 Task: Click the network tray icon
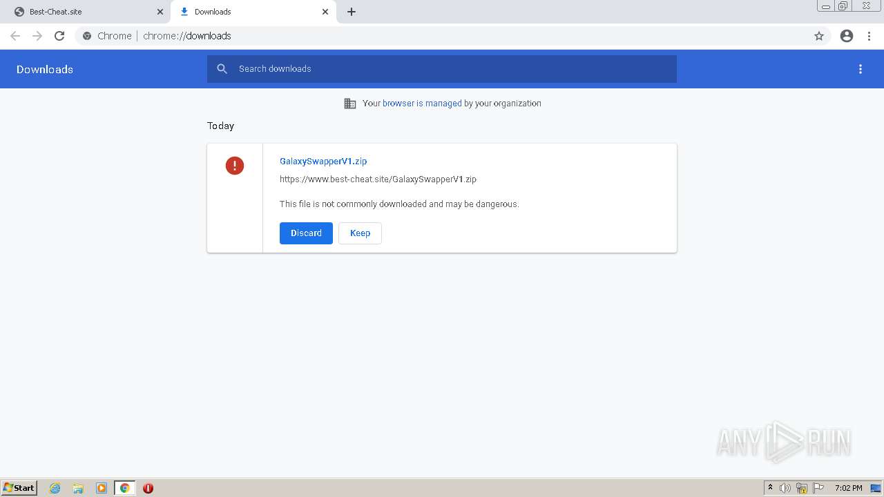coord(802,488)
